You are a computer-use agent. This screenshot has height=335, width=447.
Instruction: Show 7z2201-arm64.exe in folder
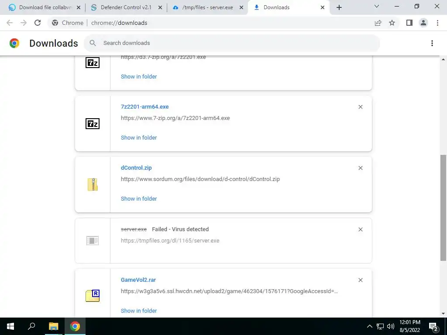(x=139, y=137)
